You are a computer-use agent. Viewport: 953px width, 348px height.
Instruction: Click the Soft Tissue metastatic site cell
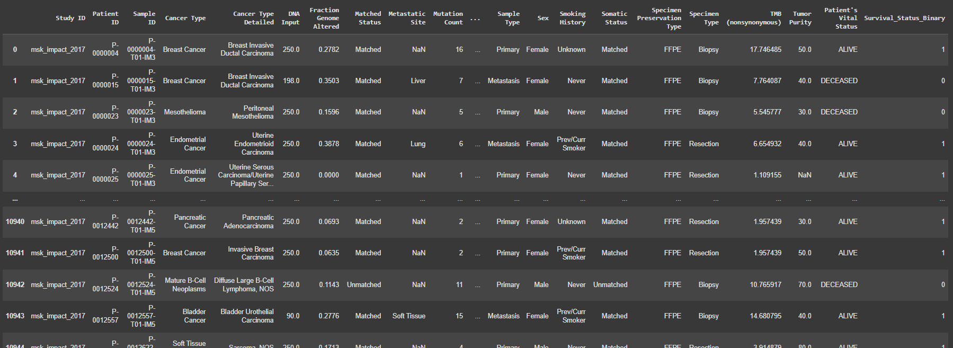[408, 316]
